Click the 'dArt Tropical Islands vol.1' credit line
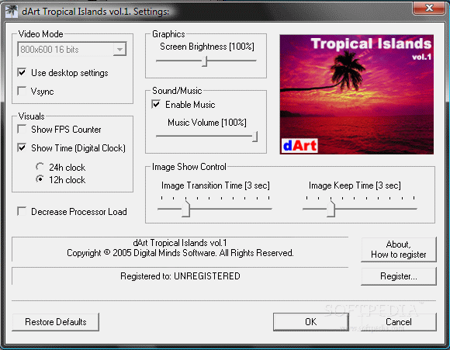Viewport: 450px width, 350px height. (180, 243)
